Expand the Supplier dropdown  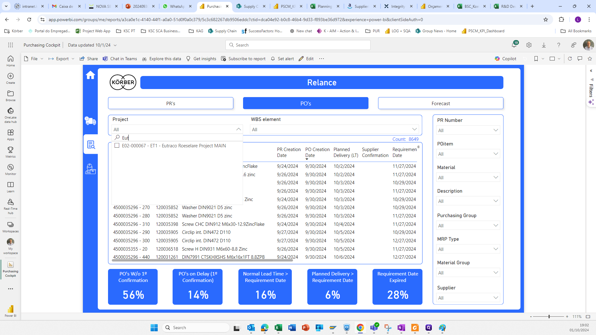pos(496,298)
